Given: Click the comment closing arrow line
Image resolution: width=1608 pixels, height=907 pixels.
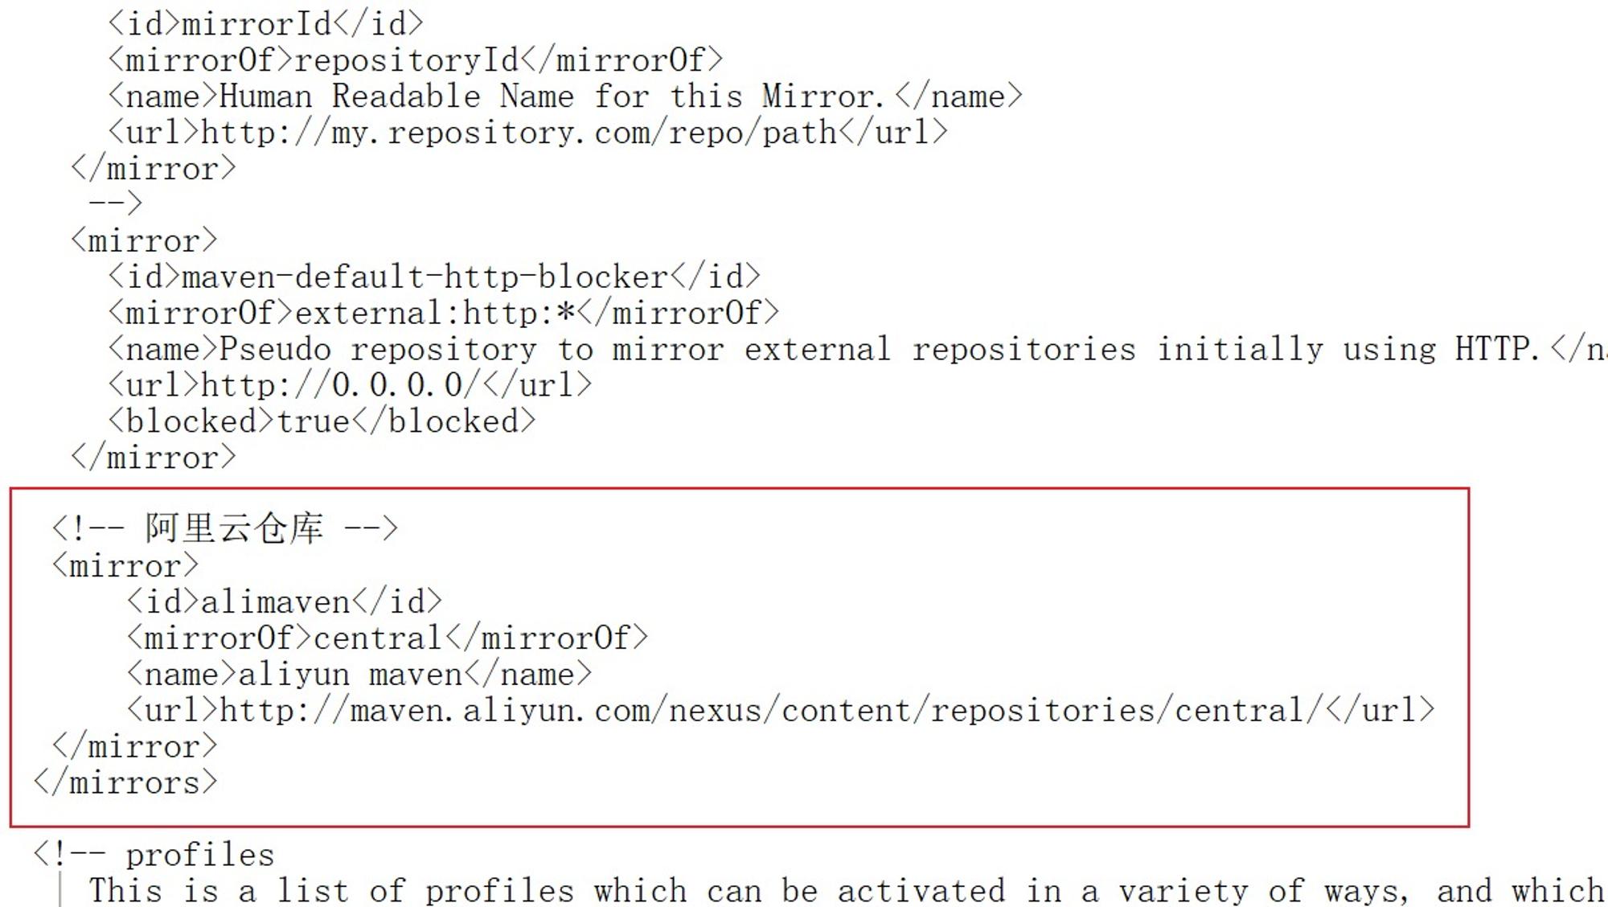Looking at the screenshot, I should [x=116, y=203].
